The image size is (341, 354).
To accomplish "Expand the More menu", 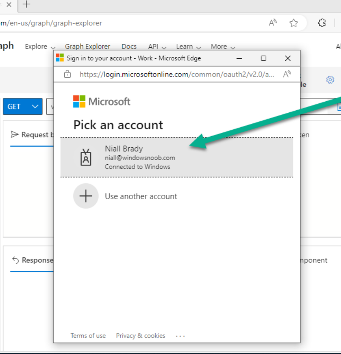I will pyautogui.click(x=223, y=46).
